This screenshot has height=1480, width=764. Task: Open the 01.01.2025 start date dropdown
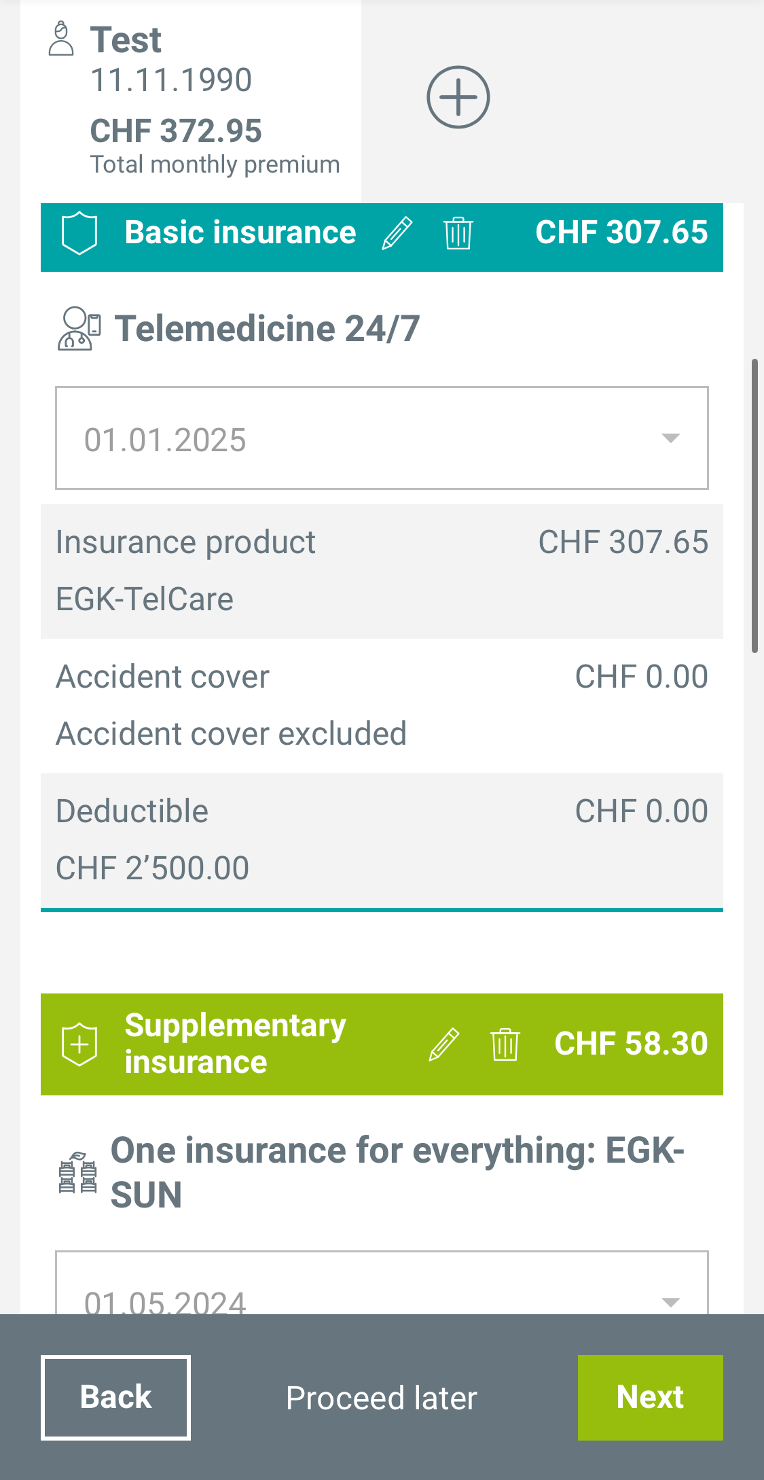[382, 438]
